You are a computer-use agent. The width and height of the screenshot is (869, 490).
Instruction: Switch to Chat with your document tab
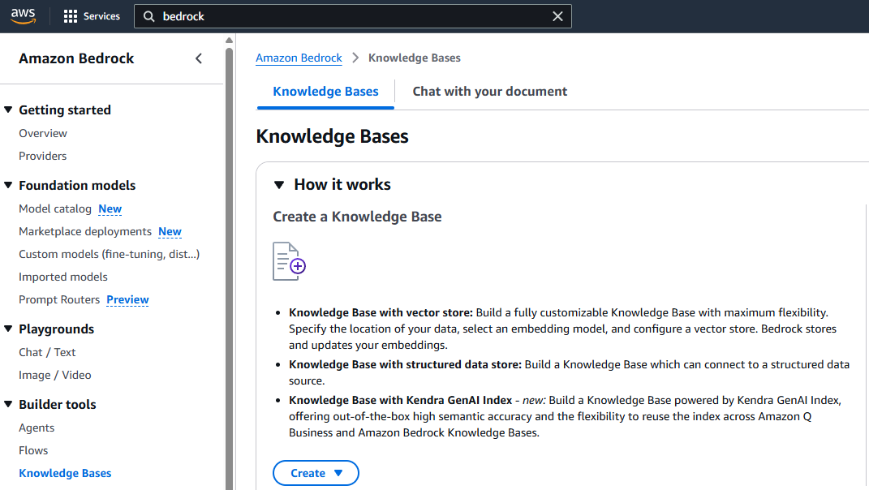coord(490,92)
